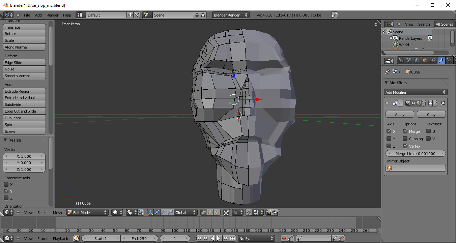
Task: Remove the Mirror modifier with X icon
Action: point(443,103)
